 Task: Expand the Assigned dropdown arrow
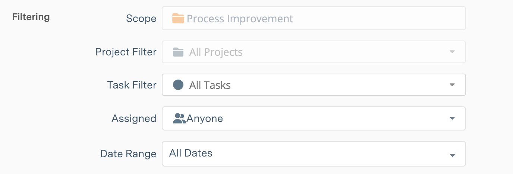tap(452, 119)
